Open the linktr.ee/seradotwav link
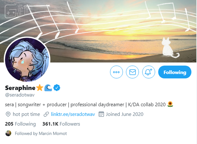The image size is (197, 144). (73, 114)
